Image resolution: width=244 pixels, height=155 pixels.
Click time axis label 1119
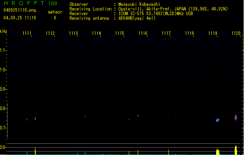click(x=213, y=33)
